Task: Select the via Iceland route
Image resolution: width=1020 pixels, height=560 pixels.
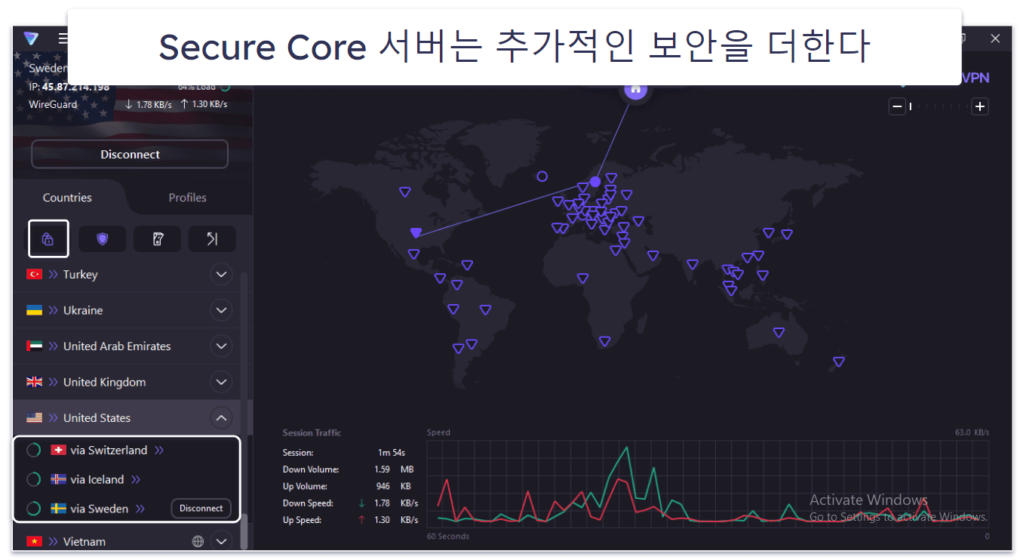Action: (97, 479)
